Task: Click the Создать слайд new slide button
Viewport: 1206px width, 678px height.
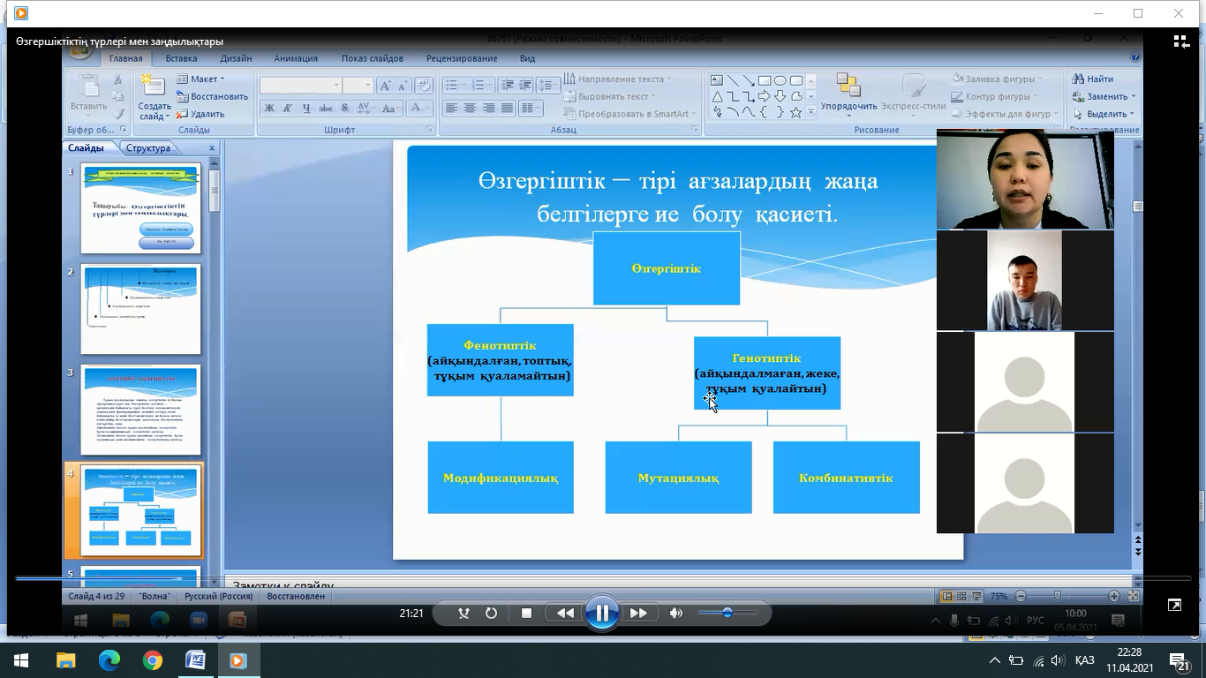Action: coord(154,97)
